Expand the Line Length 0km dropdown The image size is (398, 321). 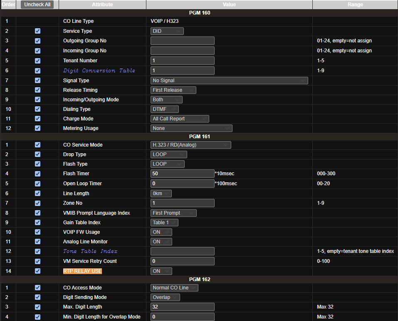pos(161,194)
